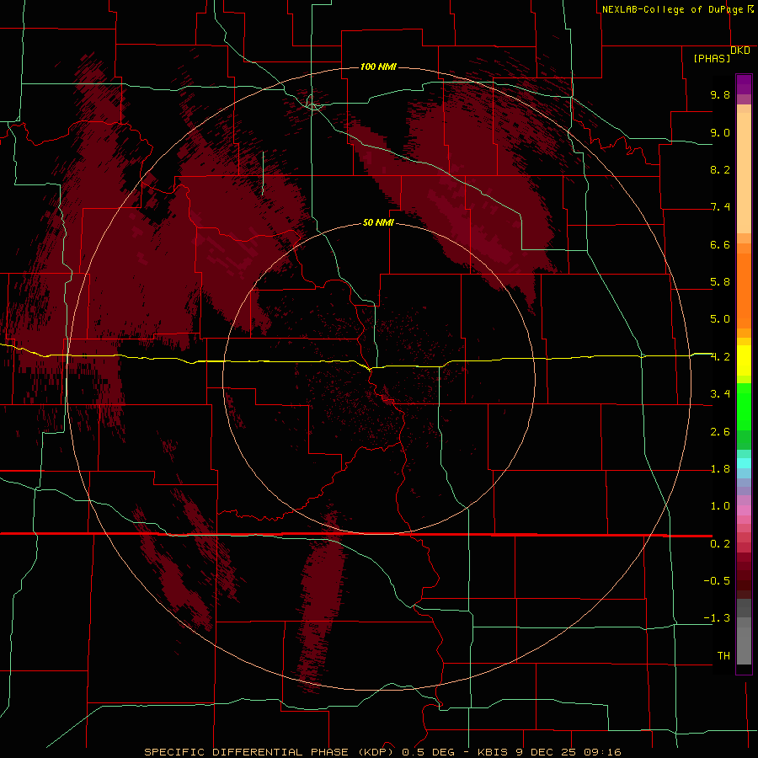Click the [PHAS] legend label
The image size is (758, 758).
click(x=712, y=58)
